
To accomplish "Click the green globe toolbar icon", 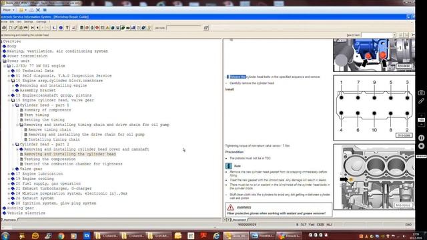I will [x=113, y=28].
